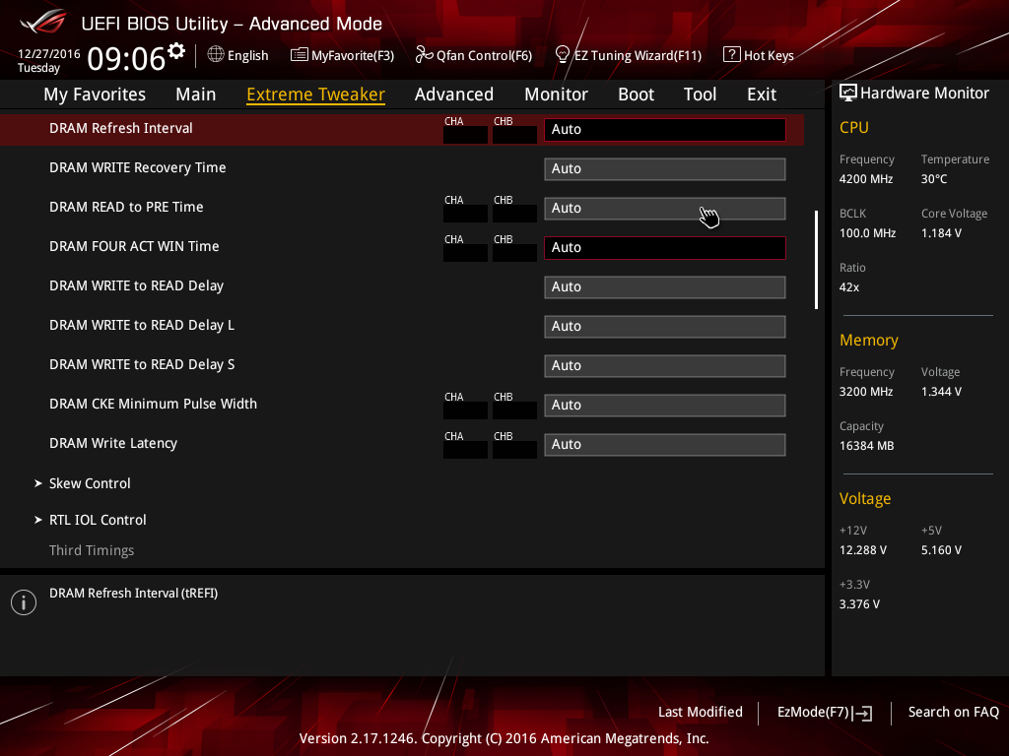The image size is (1009, 756).
Task: Open the DRAM WRITE Recovery Time value field
Action: [665, 169]
